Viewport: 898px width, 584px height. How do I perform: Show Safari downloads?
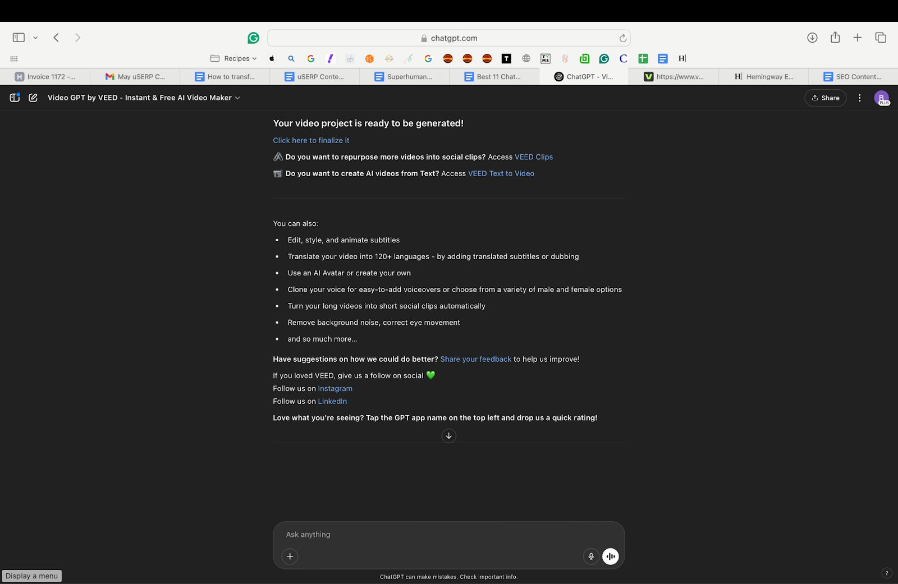(x=812, y=38)
